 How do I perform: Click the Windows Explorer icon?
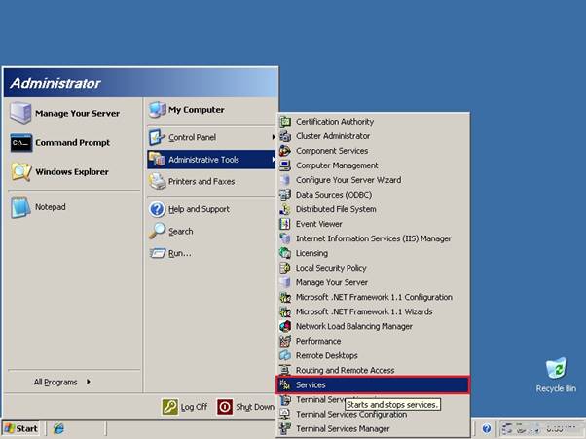click(21, 172)
